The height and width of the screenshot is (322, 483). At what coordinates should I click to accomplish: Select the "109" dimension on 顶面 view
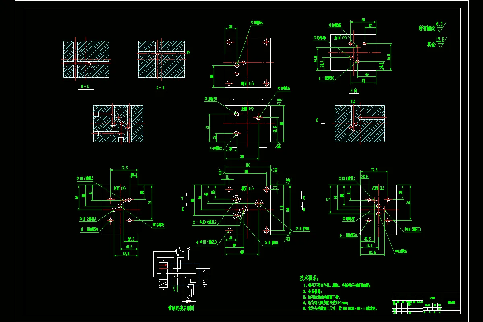point(245,171)
